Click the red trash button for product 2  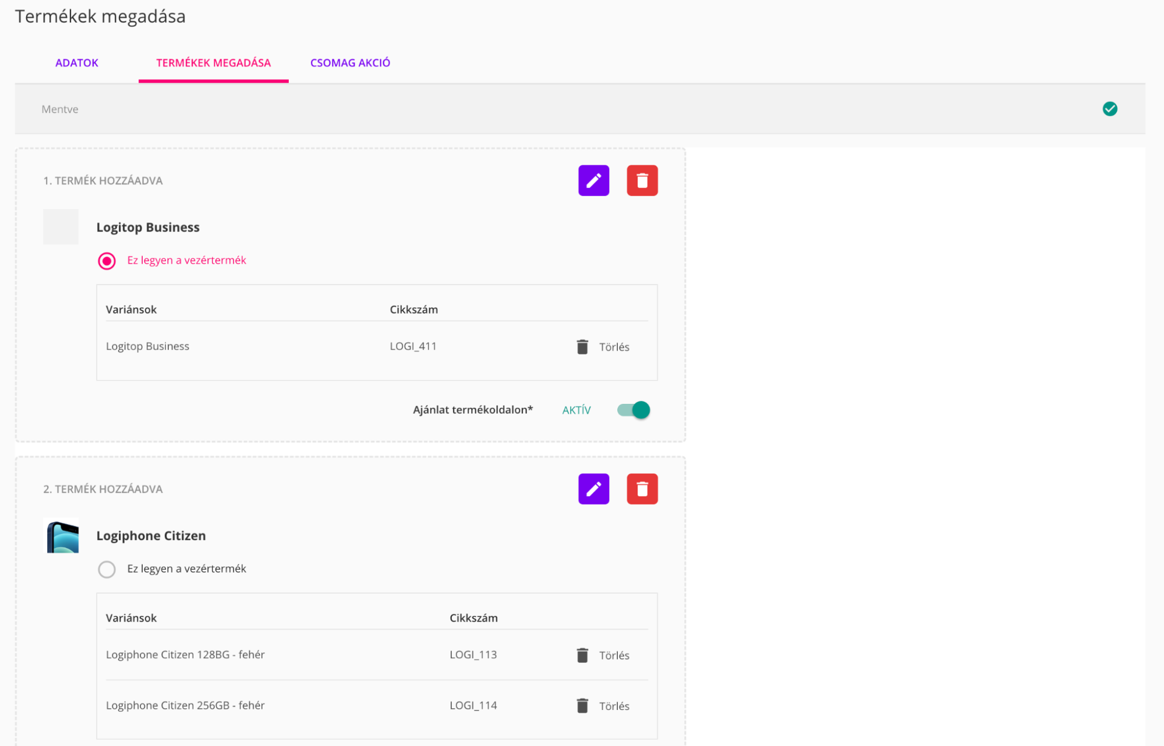coord(642,489)
